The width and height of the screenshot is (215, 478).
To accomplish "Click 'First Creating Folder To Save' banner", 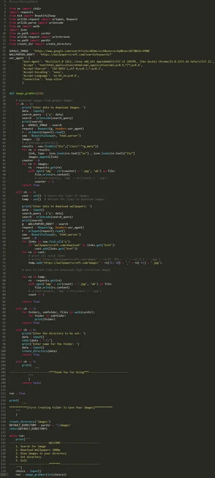I will [61, 407].
